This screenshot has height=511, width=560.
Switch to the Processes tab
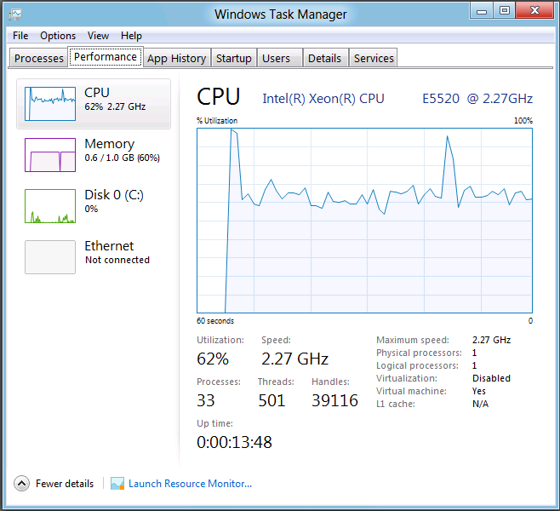pos(38,58)
